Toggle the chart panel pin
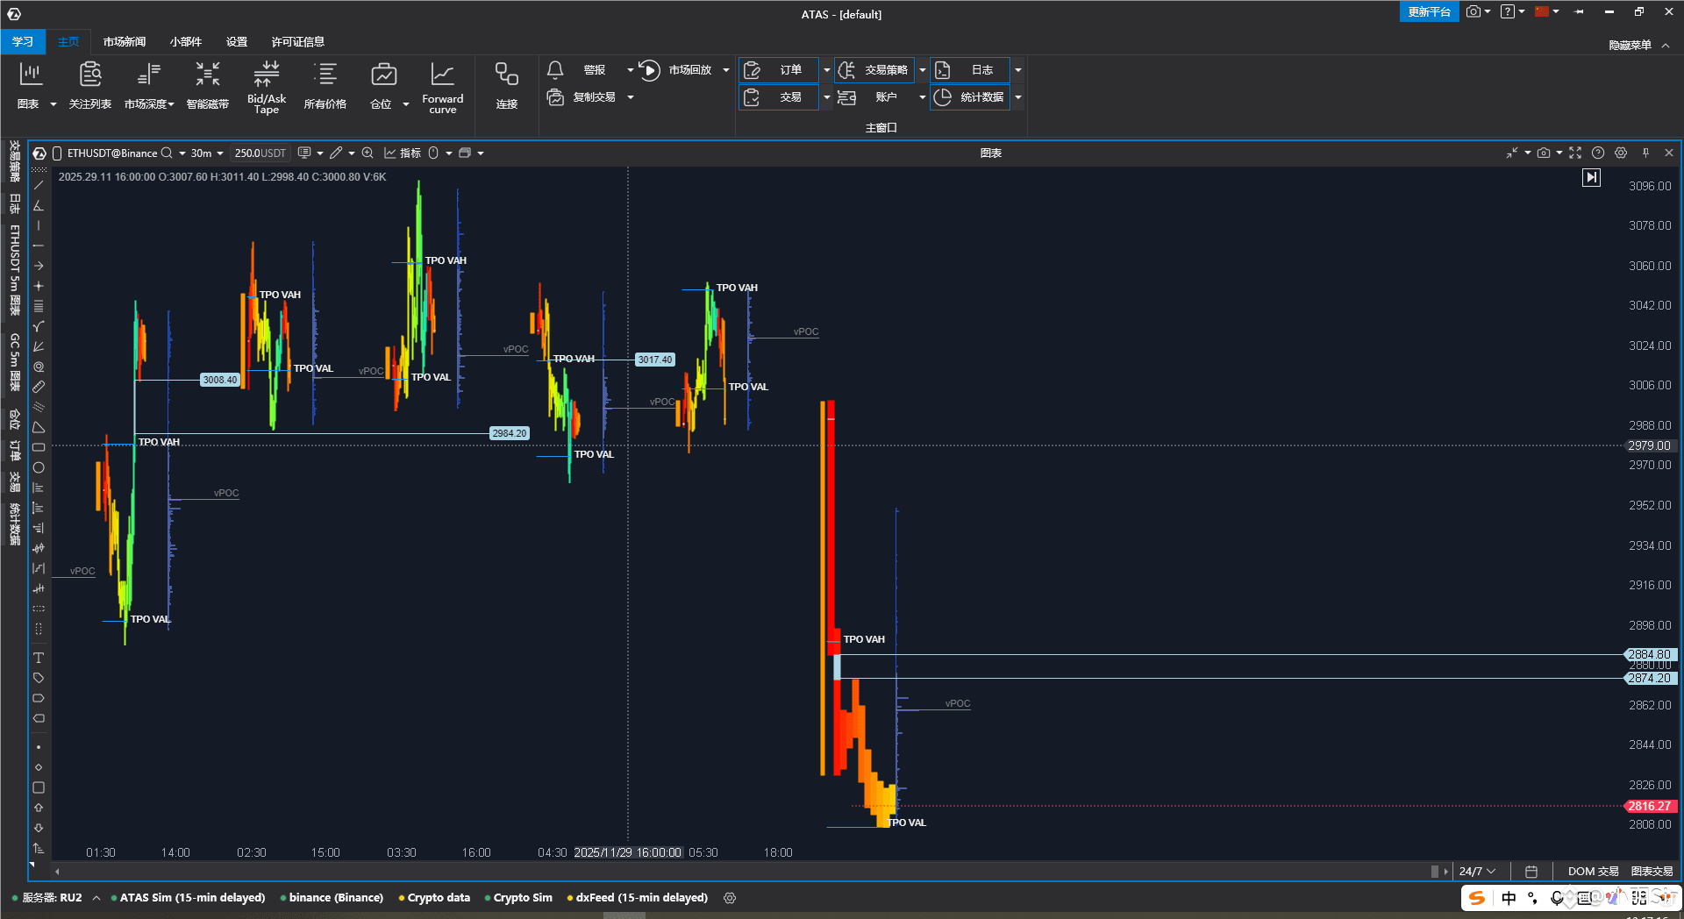This screenshot has height=919, width=1684. [x=1645, y=153]
